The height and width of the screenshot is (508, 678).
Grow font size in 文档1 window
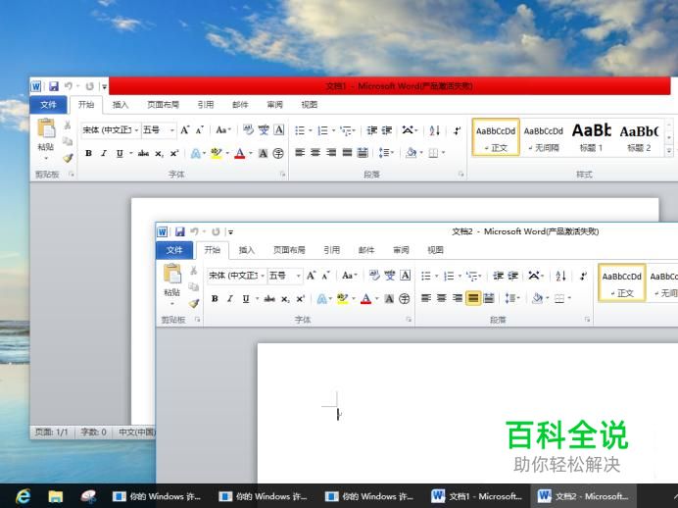(184, 129)
